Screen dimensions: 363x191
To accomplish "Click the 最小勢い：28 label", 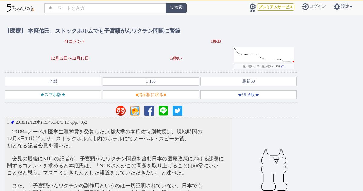I will pyautogui.click(x=251, y=66).
